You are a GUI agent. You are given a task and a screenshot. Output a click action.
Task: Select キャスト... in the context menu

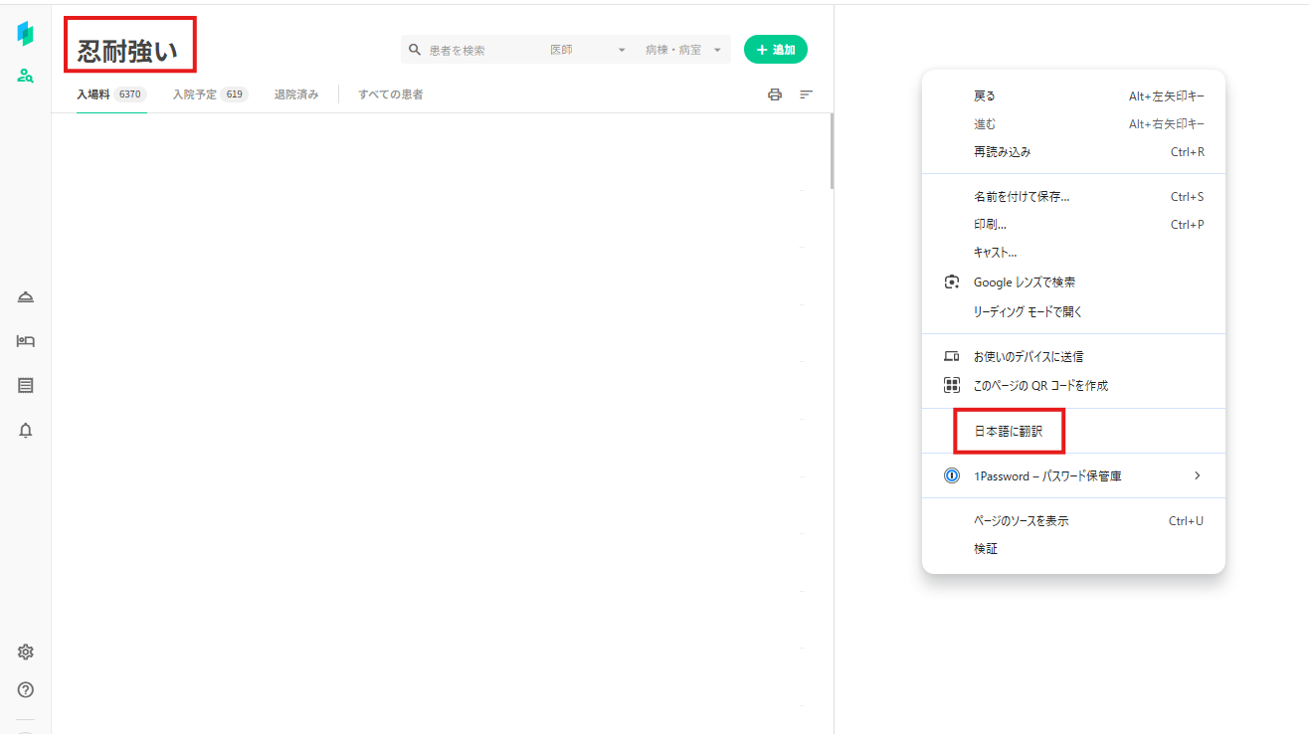coord(1073,253)
